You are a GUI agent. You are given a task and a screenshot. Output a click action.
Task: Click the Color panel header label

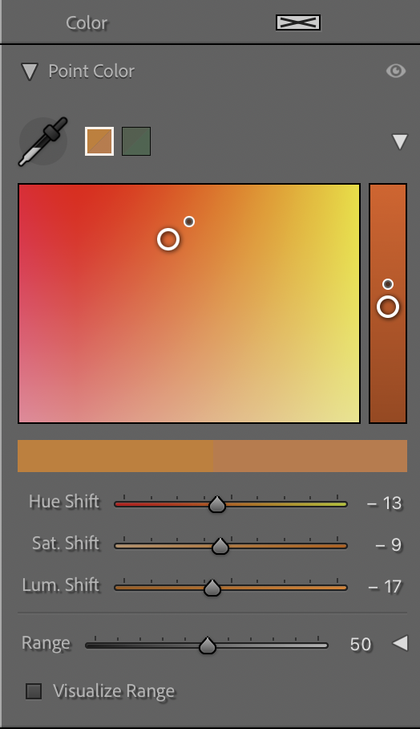click(x=87, y=22)
